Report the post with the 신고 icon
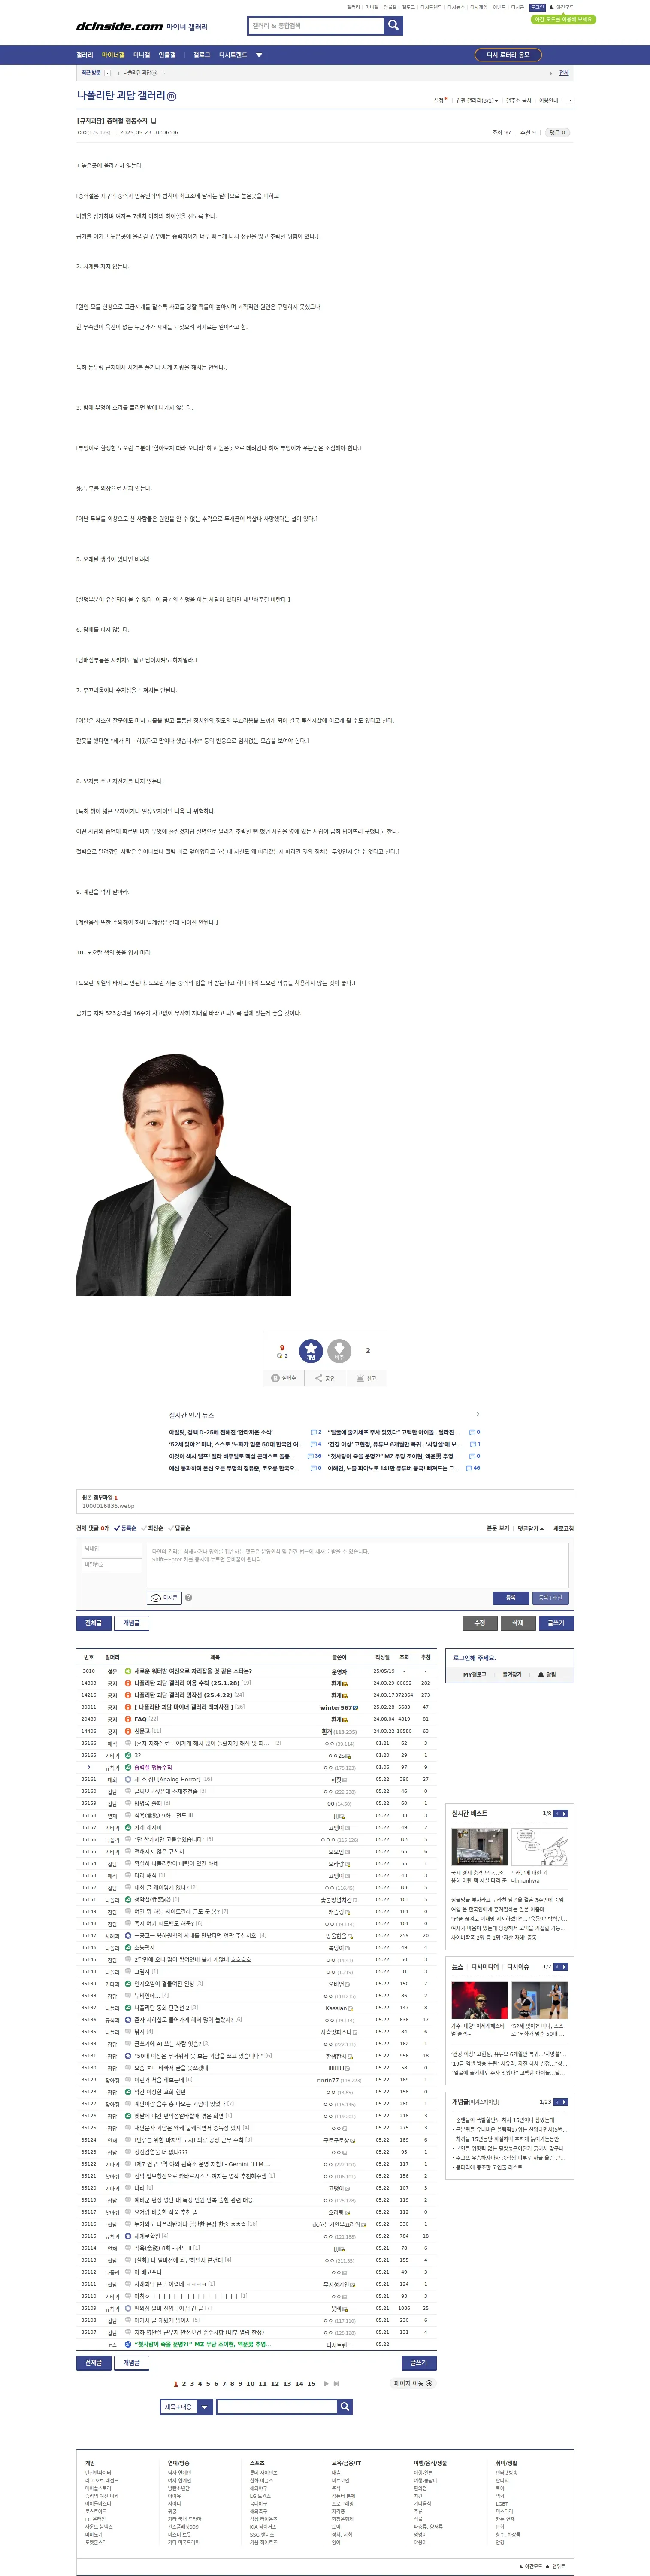This screenshot has height=2576, width=650. 366,1378
